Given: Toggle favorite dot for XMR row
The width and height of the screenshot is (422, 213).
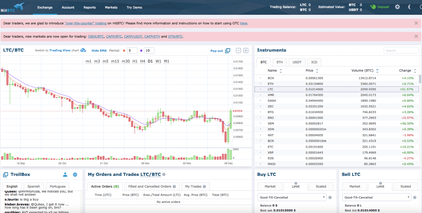Looking at the screenshot, I should [x=260, y=95].
